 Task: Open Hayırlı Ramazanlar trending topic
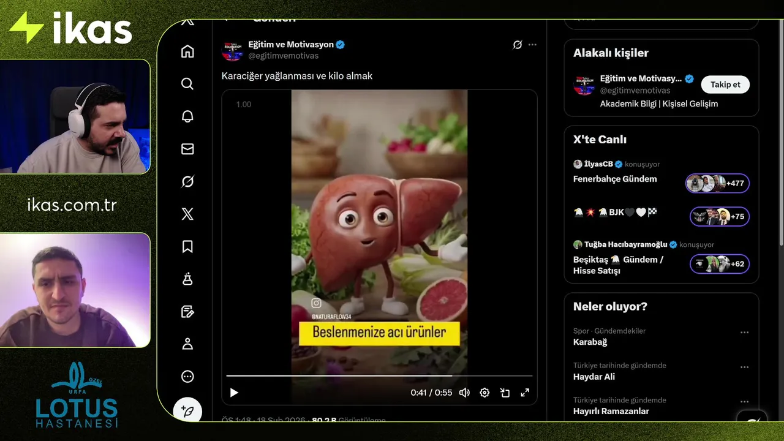point(611,411)
